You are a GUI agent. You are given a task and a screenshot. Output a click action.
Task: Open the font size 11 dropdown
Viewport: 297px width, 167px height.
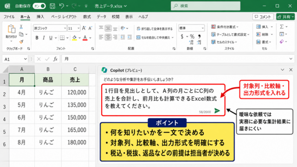pyautogui.click(x=78, y=28)
